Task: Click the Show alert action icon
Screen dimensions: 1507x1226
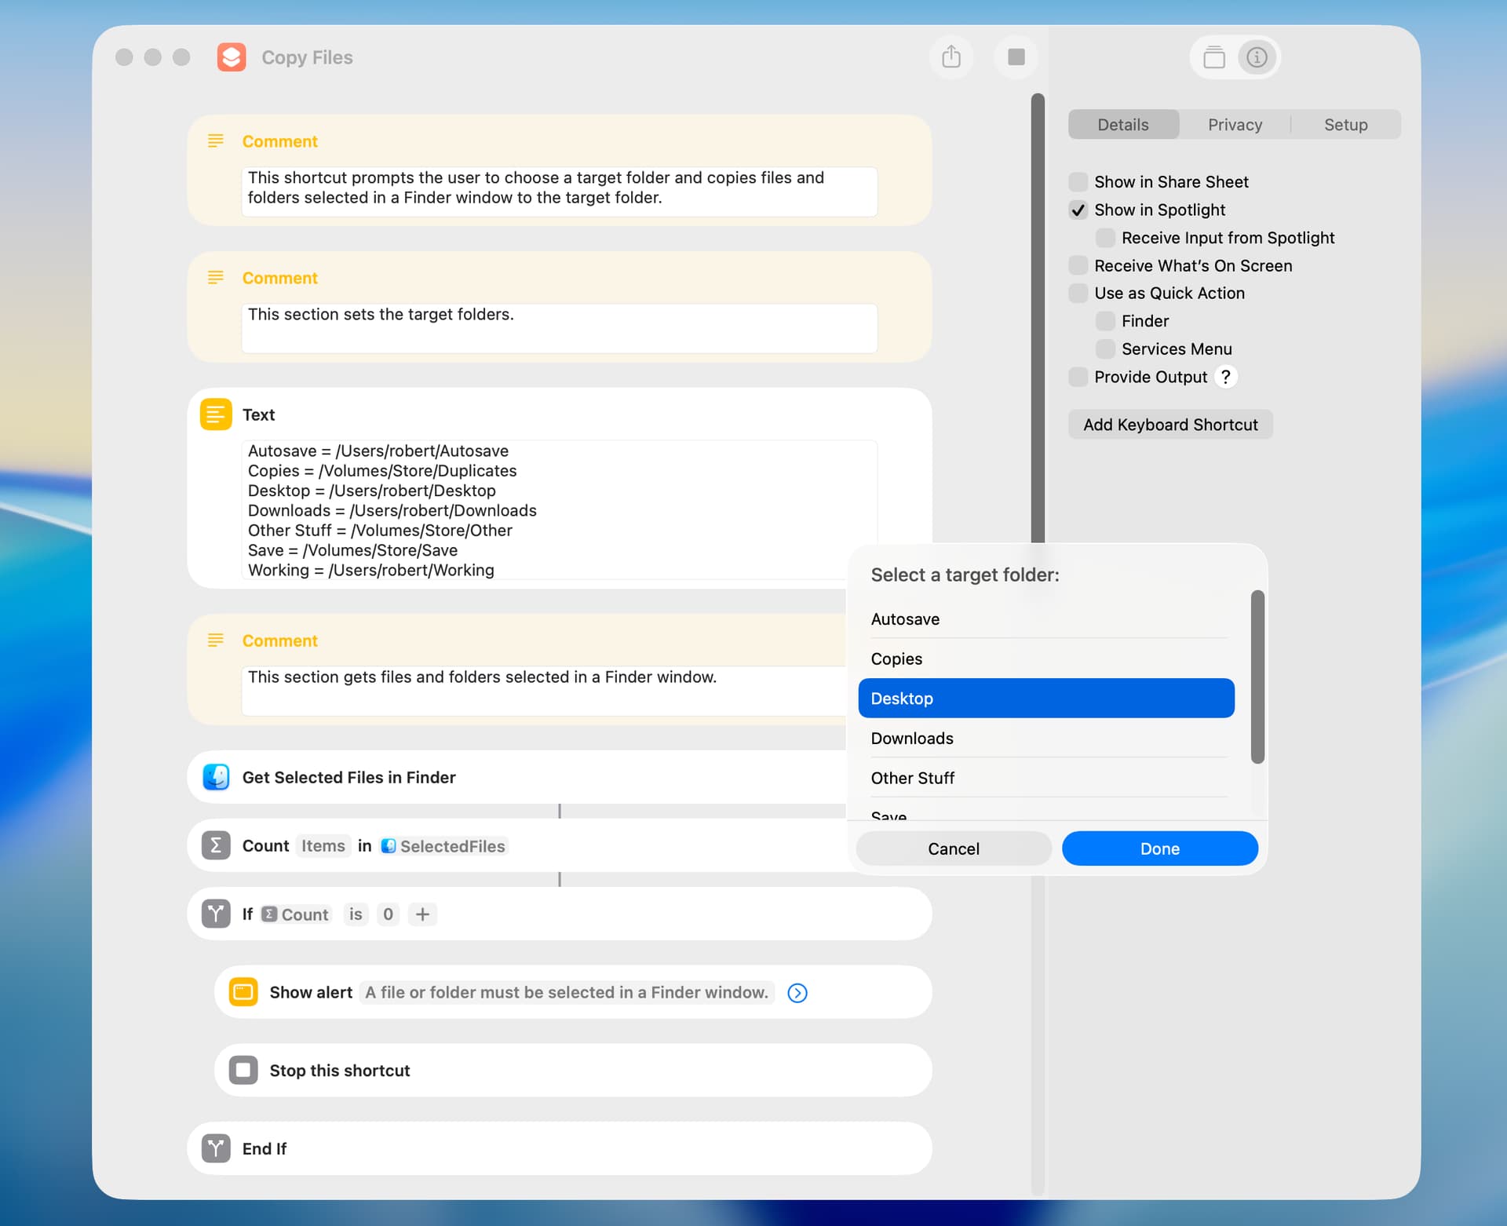Action: point(243,992)
